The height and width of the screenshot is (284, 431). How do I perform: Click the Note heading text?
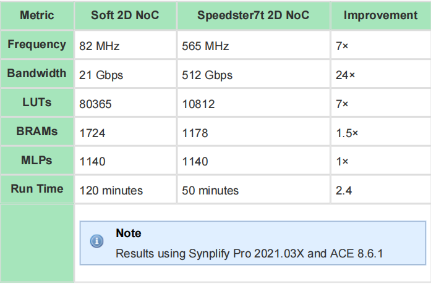pos(128,233)
